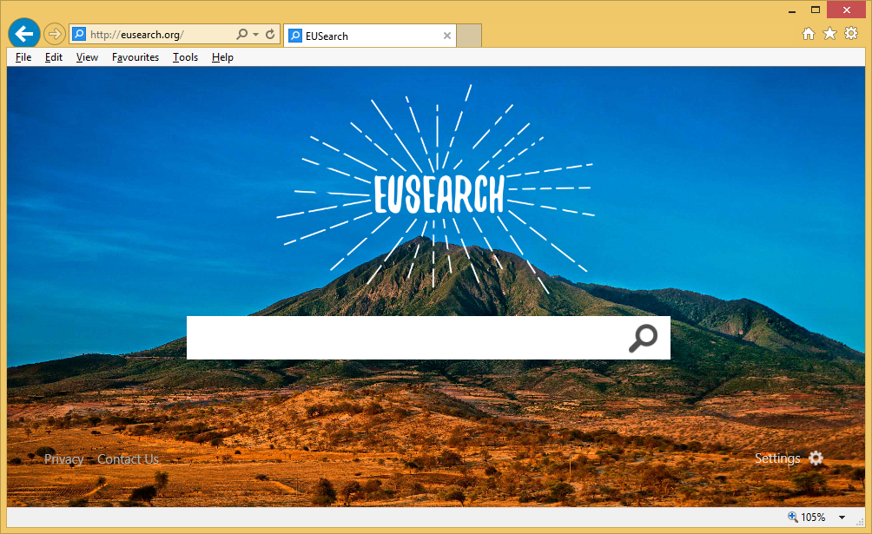
Task: Minimize the browser window
Action: point(792,10)
